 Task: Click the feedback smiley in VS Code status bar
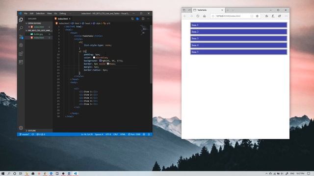tap(144, 134)
